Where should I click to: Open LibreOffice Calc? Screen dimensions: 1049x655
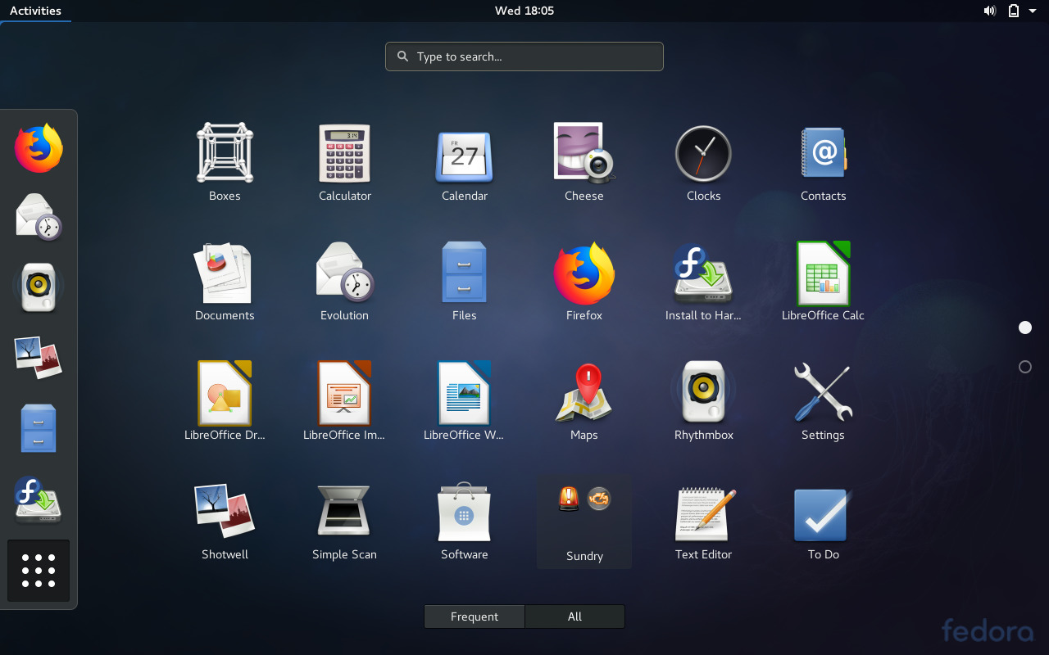(x=823, y=273)
